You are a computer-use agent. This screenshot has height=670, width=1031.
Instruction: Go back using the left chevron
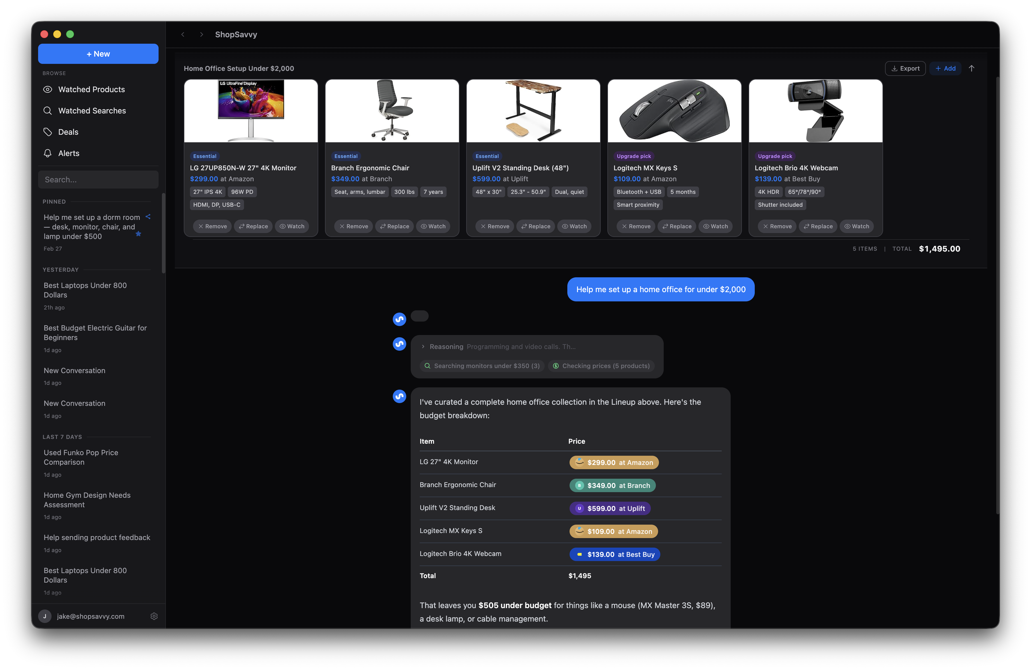click(183, 35)
